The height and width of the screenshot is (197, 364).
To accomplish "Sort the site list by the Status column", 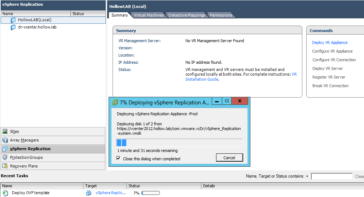I will click(88, 14).
